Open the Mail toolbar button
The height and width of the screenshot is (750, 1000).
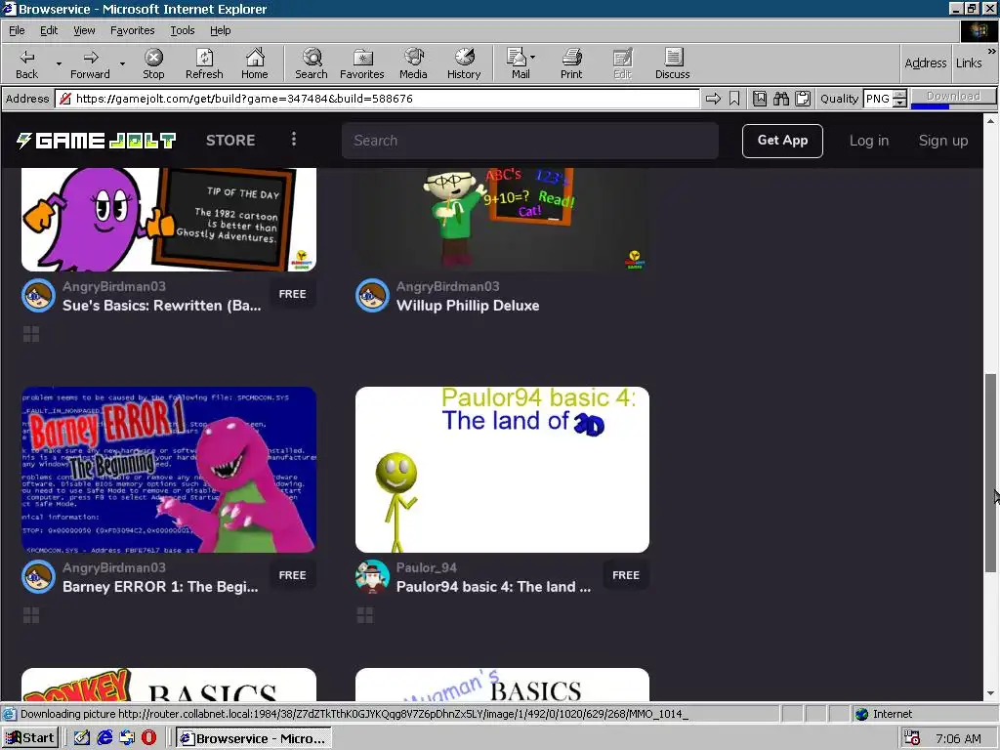click(x=518, y=63)
